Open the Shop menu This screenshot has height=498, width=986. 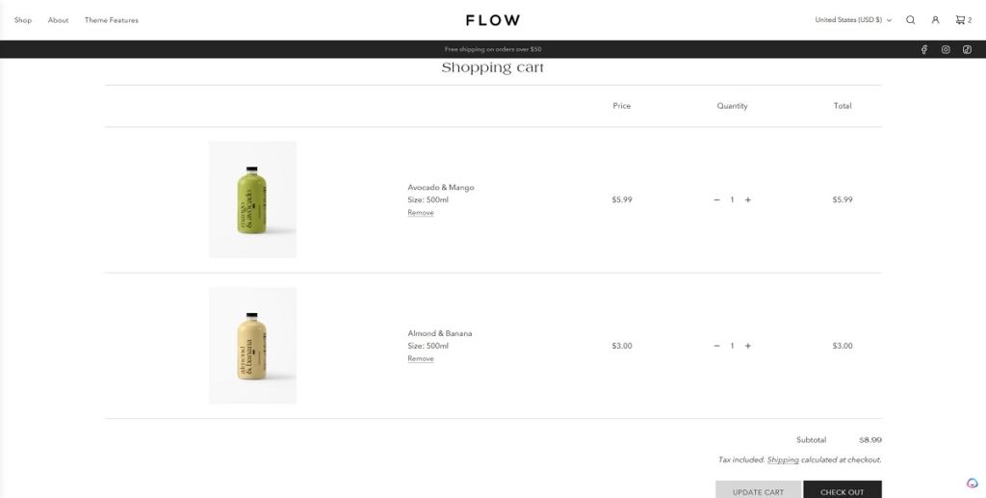[x=23, y=20]
